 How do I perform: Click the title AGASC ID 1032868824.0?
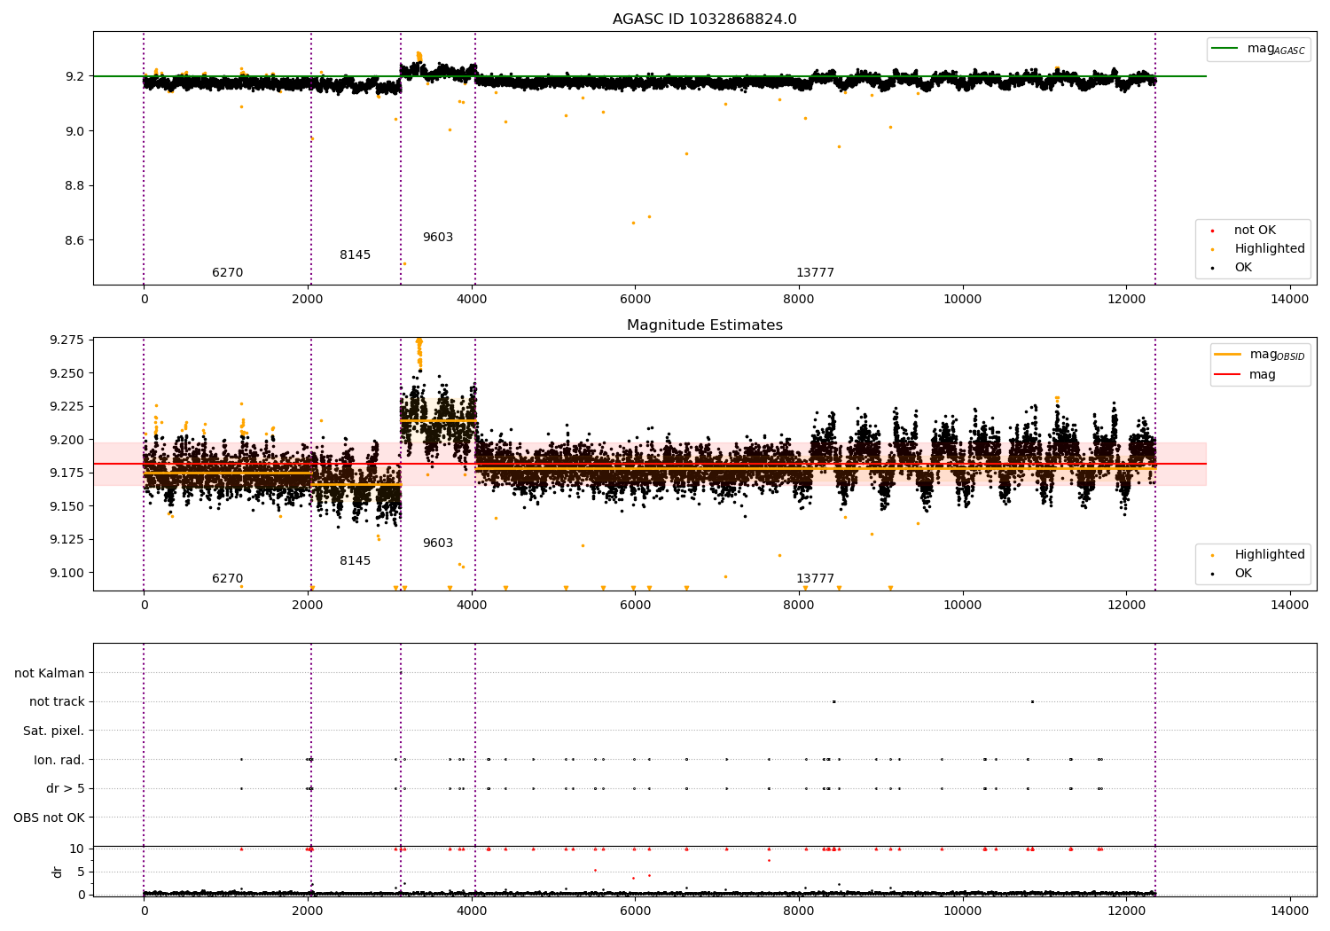(704, 20)
